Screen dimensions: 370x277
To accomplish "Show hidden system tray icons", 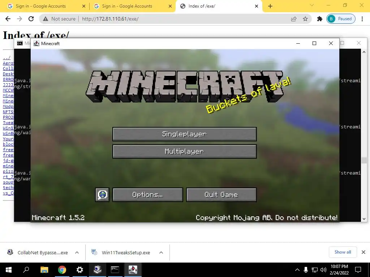I will click(297, 270).
